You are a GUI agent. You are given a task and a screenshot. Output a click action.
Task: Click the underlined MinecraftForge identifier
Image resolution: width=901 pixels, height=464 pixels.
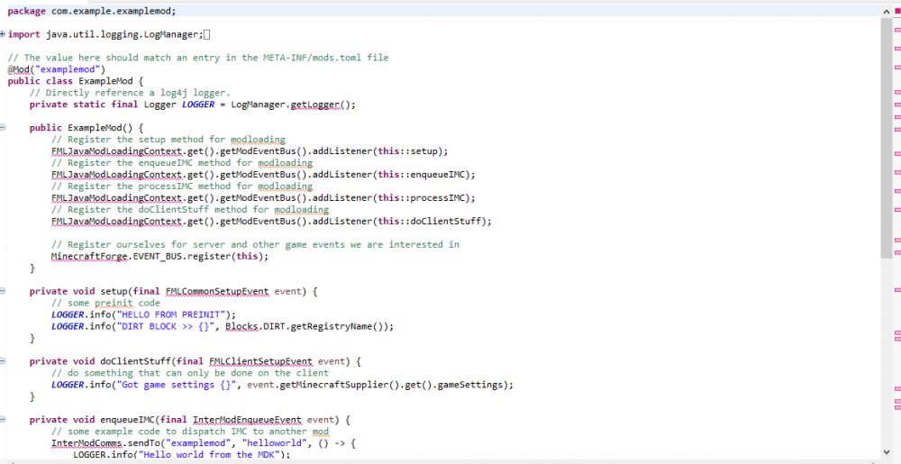89,256
